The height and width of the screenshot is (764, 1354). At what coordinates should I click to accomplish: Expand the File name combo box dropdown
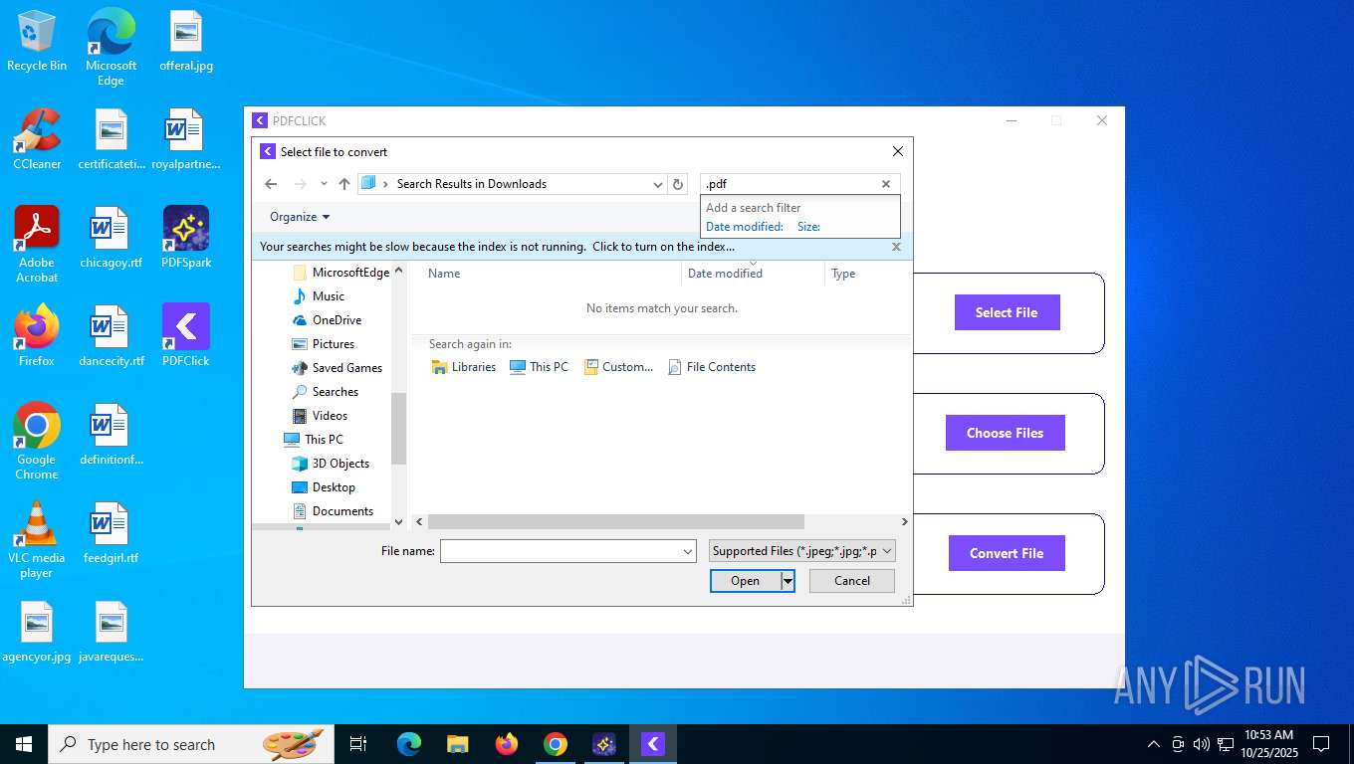tap(688, 551)
